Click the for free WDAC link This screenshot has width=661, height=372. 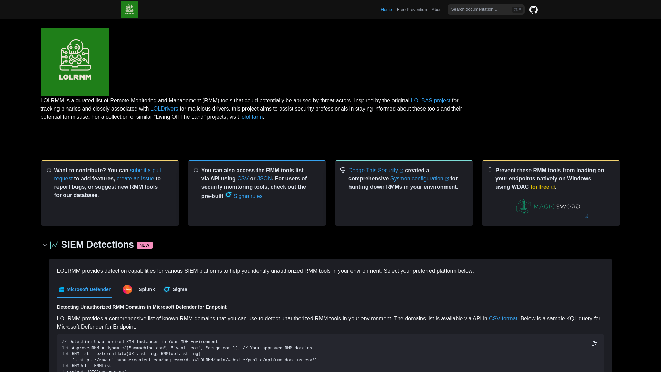click(x=543, y=187)
